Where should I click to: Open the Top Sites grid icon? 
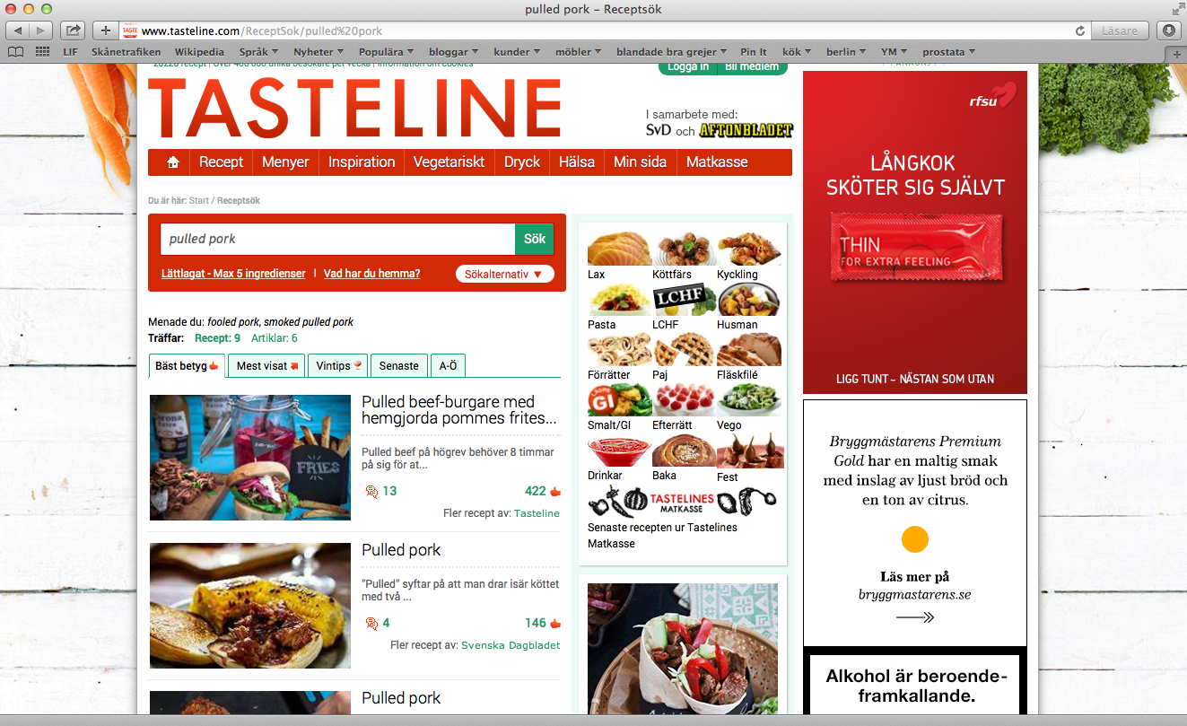click(x=42, y=52)
